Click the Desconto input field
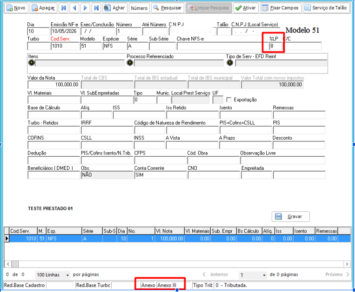The height and width of the screenshot is (292, 355). tap(299, 145)
